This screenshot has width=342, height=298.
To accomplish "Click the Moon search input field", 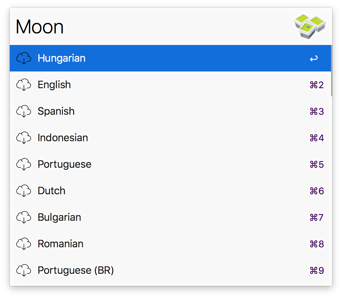I will [144, 27].
